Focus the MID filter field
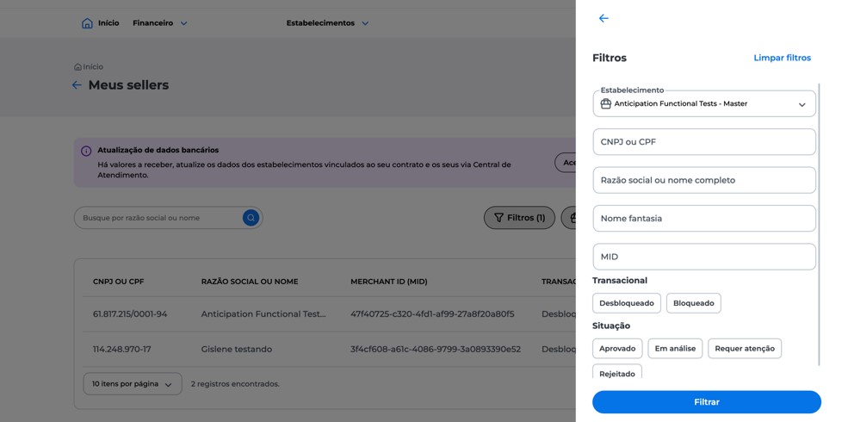This screenshot has width=848, height=422. (704, 257)
